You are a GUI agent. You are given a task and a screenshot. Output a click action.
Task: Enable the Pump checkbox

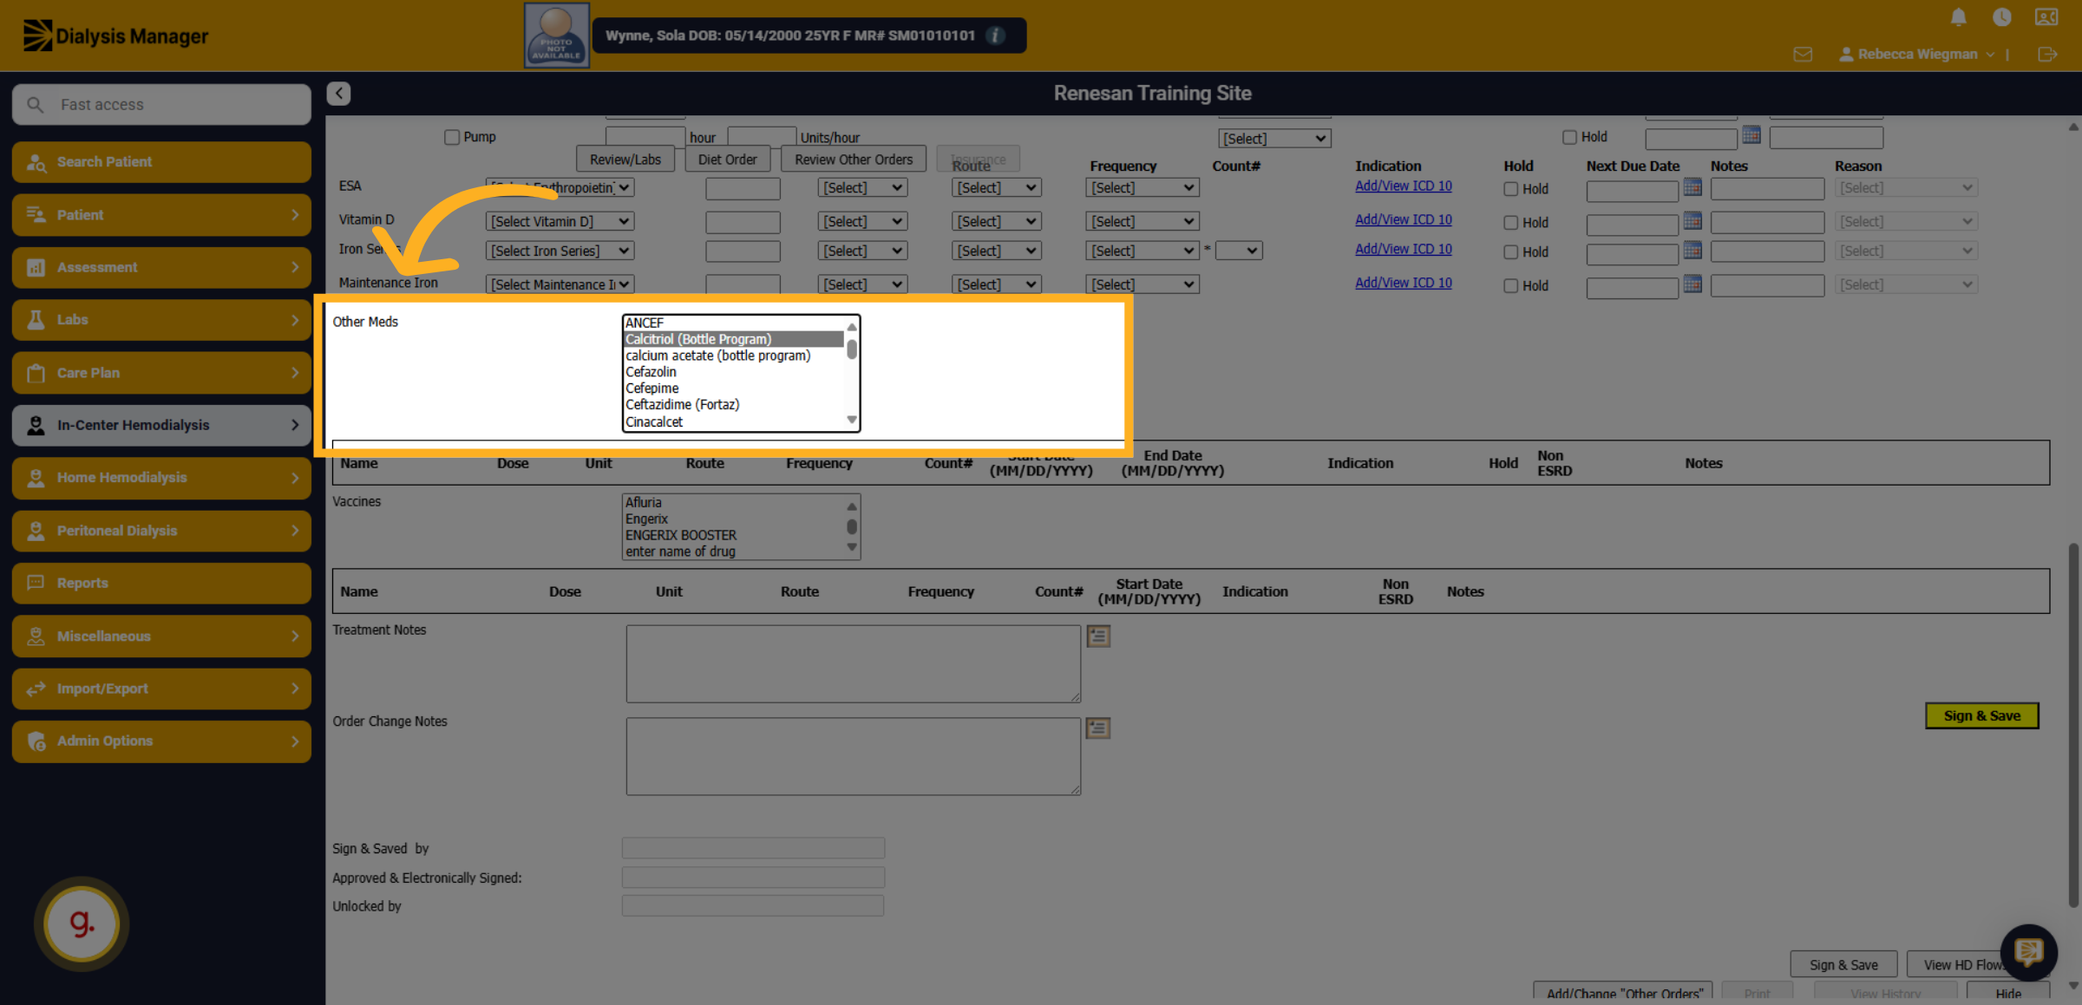[x=452, y=137]
